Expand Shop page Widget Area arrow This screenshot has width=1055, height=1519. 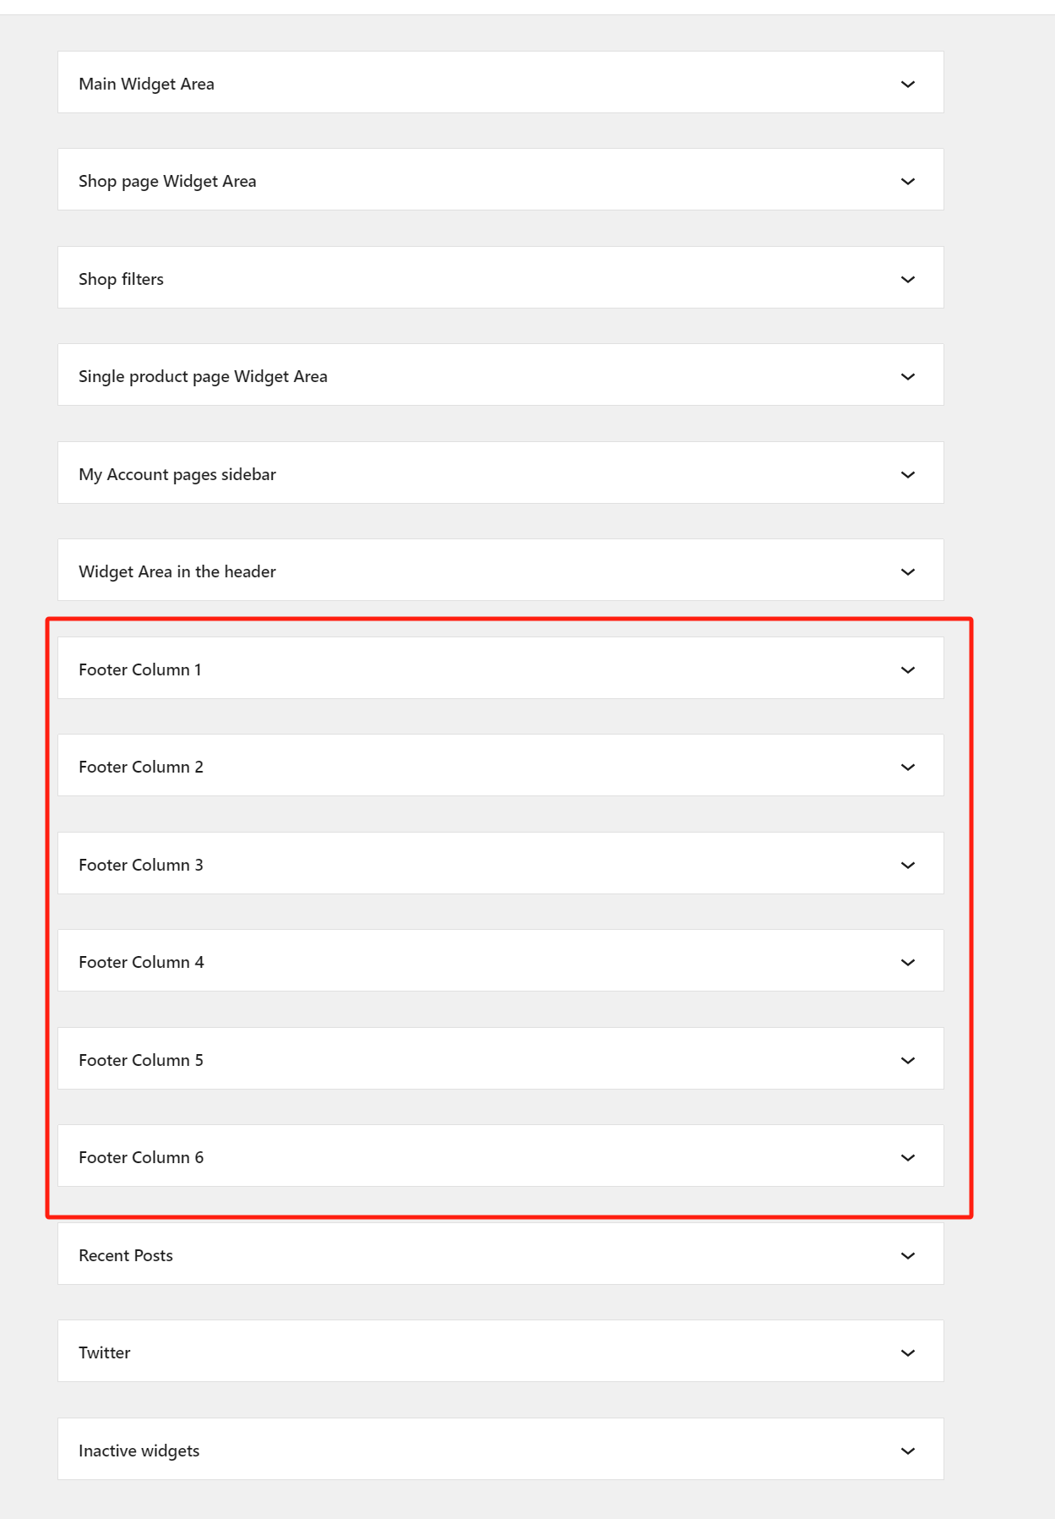point(908,182)
